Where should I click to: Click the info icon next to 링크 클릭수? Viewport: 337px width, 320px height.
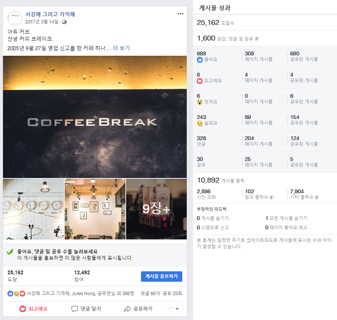272,197
